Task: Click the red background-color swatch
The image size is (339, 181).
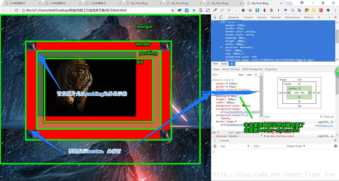Action: pos(244,106)
